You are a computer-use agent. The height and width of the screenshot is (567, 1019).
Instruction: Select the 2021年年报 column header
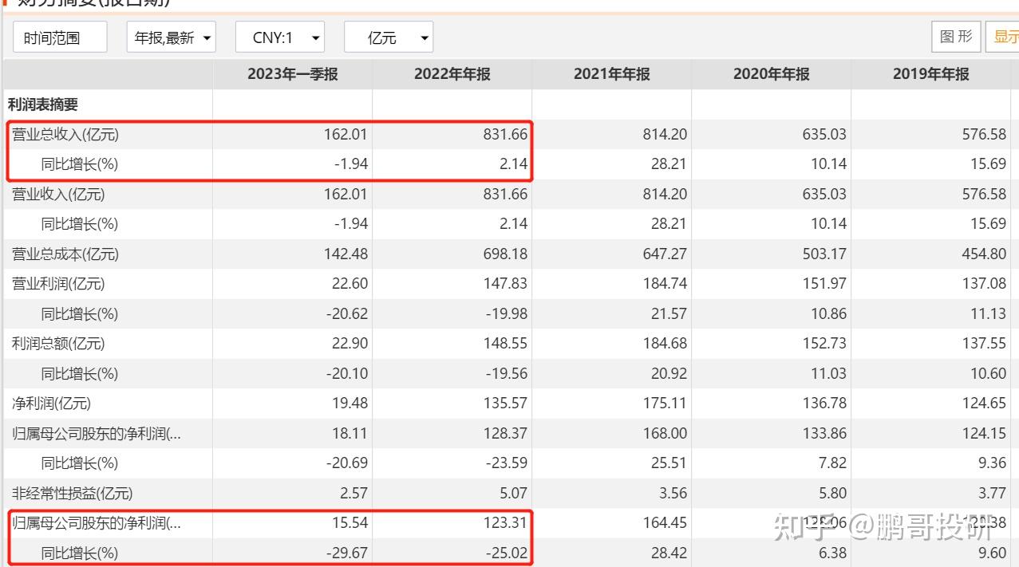(x=612, y=74)
